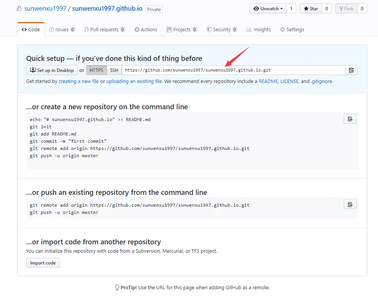Open the sunwenxu1997.github.io repository link

pyautogui.click(x=107, y=8)
